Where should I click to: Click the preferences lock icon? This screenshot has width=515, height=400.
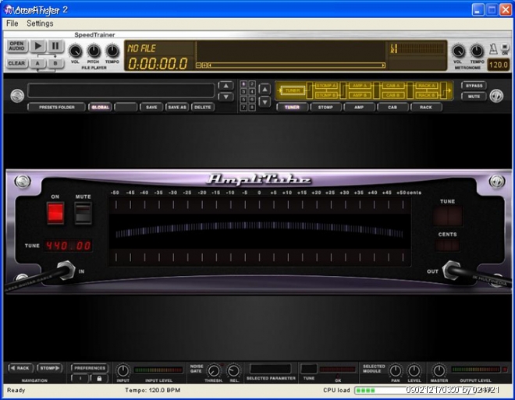tap(98, 378)
